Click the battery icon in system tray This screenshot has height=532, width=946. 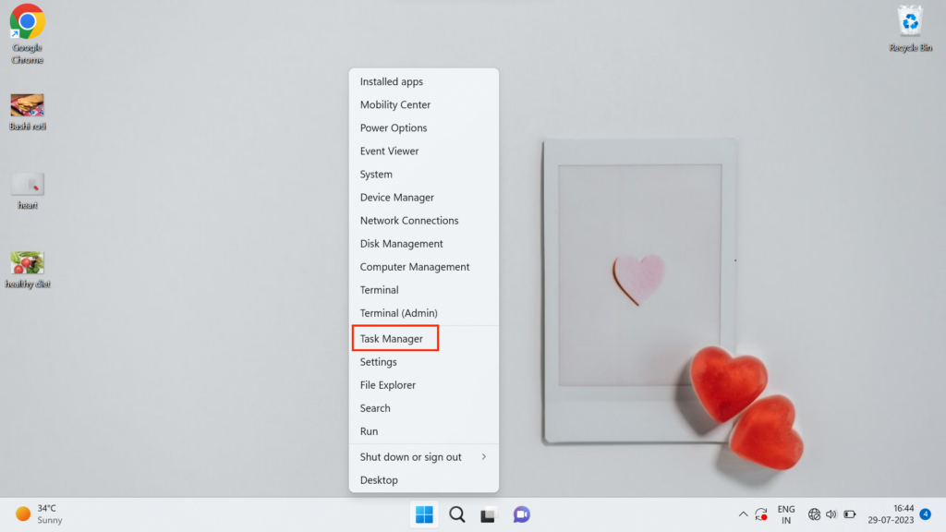click(849, 514)
